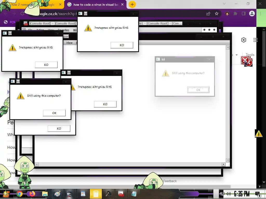Open the Tools link on Google results
The height and width of the screenshot is (199, 266).
pos(250,55)
